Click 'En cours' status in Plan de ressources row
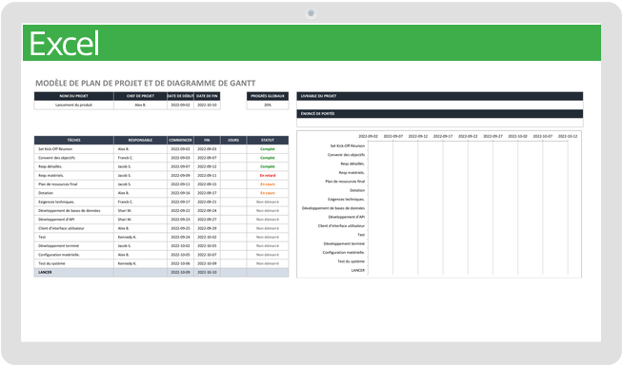The height and width of the screenshot is (366, 623). pos(268,184)
